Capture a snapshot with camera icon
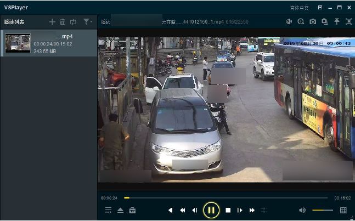This screenshot has width=355, height=221. [313, 22]
